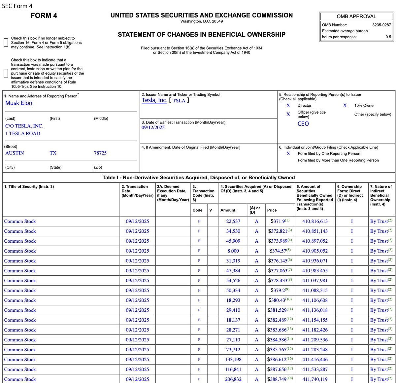Toggle the 10% Owner X mark
The height and width of the screenshot is (383, 396).
(x=345, y=105)
